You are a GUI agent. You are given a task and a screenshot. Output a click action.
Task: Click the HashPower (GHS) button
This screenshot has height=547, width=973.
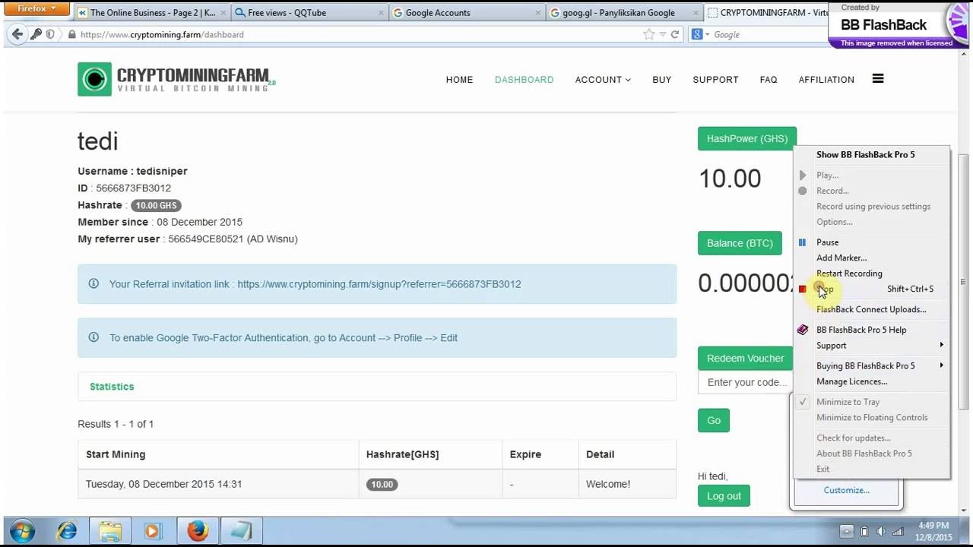coord(746,138)
